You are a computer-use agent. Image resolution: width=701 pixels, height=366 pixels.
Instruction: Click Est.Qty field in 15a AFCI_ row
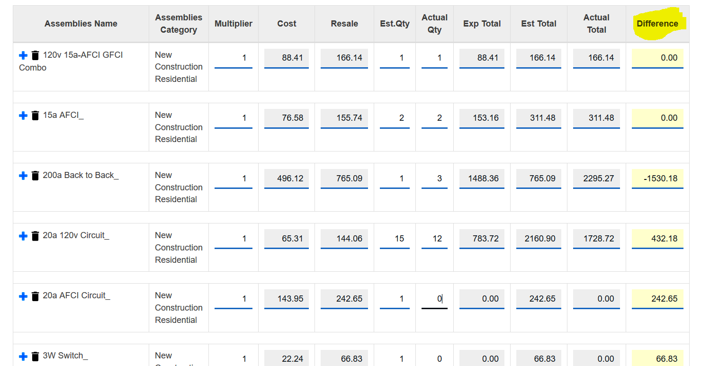pyautogui.click(x=395, y=118)
